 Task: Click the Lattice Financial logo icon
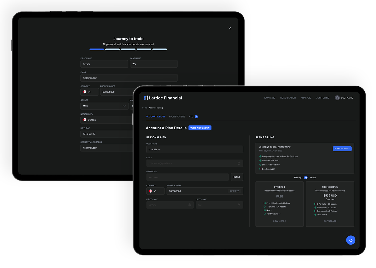146,98
